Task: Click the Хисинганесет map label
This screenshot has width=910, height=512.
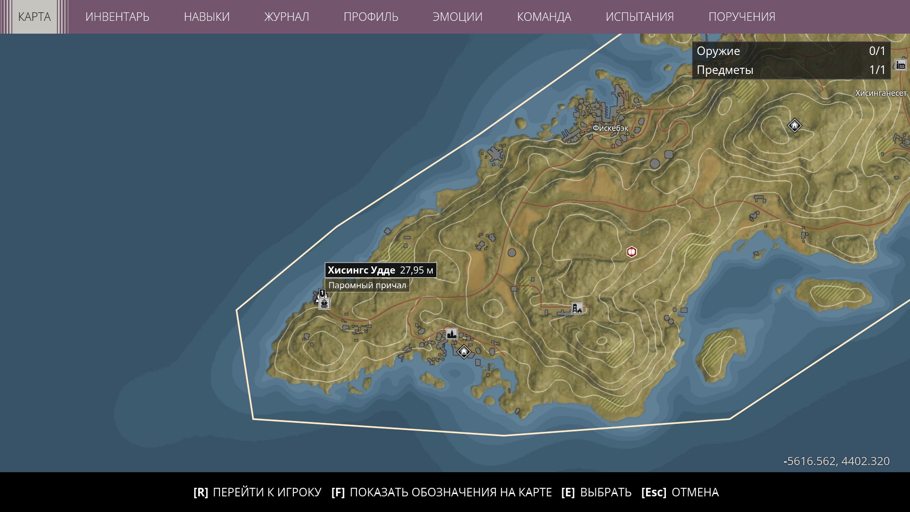Action: (881, 93)
